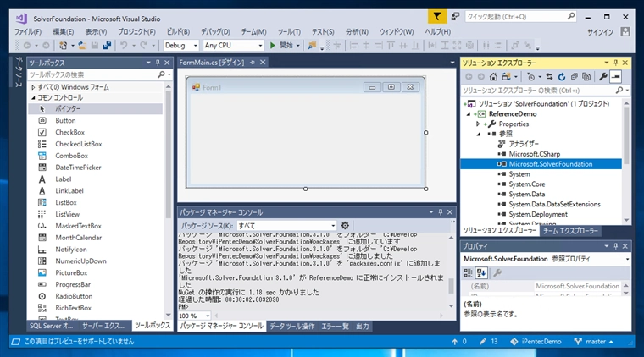The width and height of the screenshot is (644, 357).
Task: Select the Microsoft.CSharp reference
Action: (535, 154)
